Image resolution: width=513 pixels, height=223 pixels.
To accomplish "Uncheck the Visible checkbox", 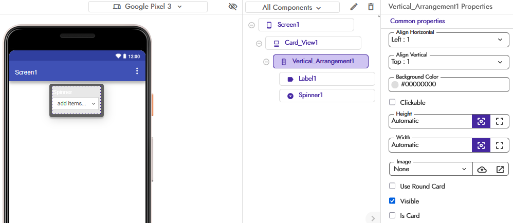I will [393, 201].
